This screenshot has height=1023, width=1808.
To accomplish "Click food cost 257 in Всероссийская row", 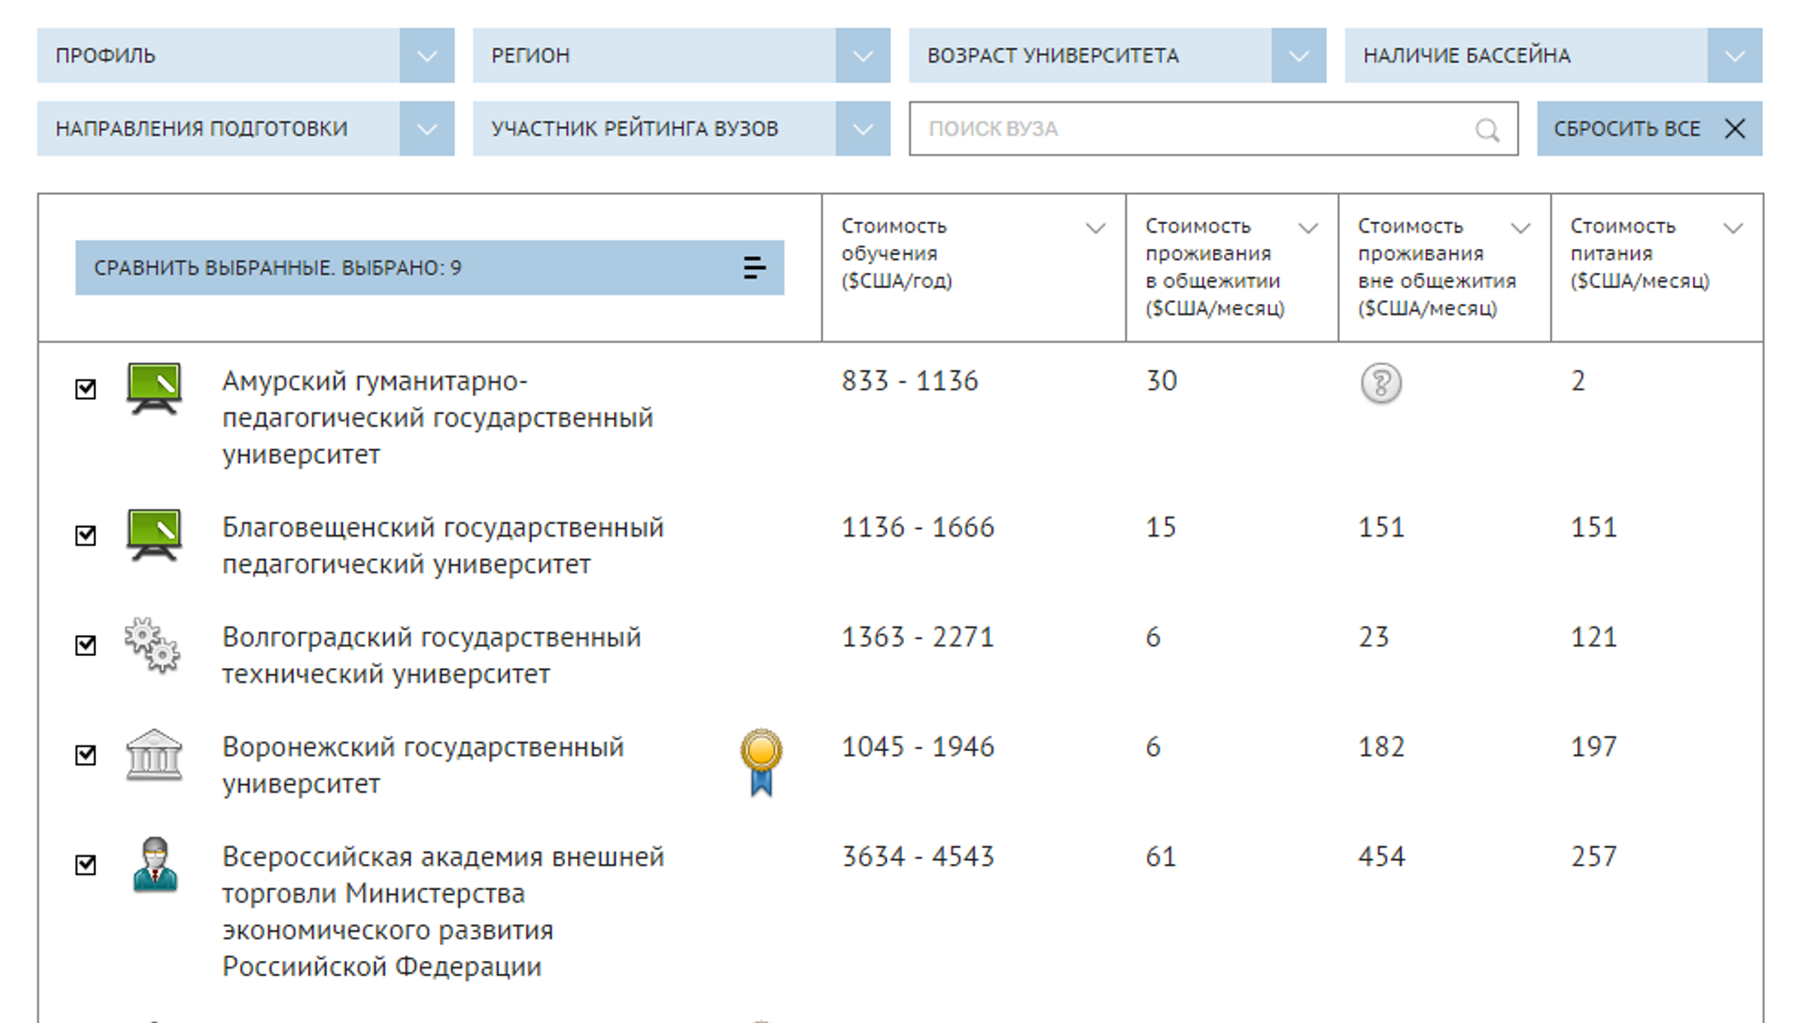I will pyautogui.click(x=1593, y=856).
